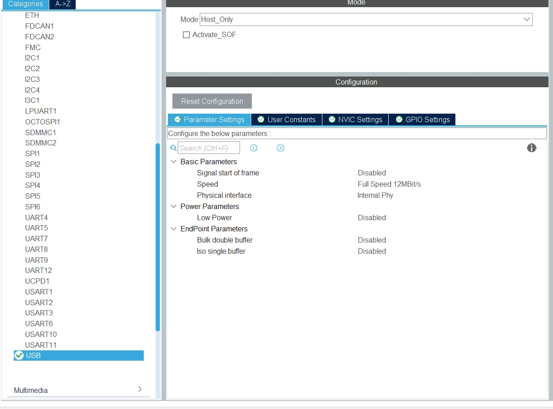Open the Parameter Settings tab
The width and height of the screenshot is (553, 409).
(210, 119)
